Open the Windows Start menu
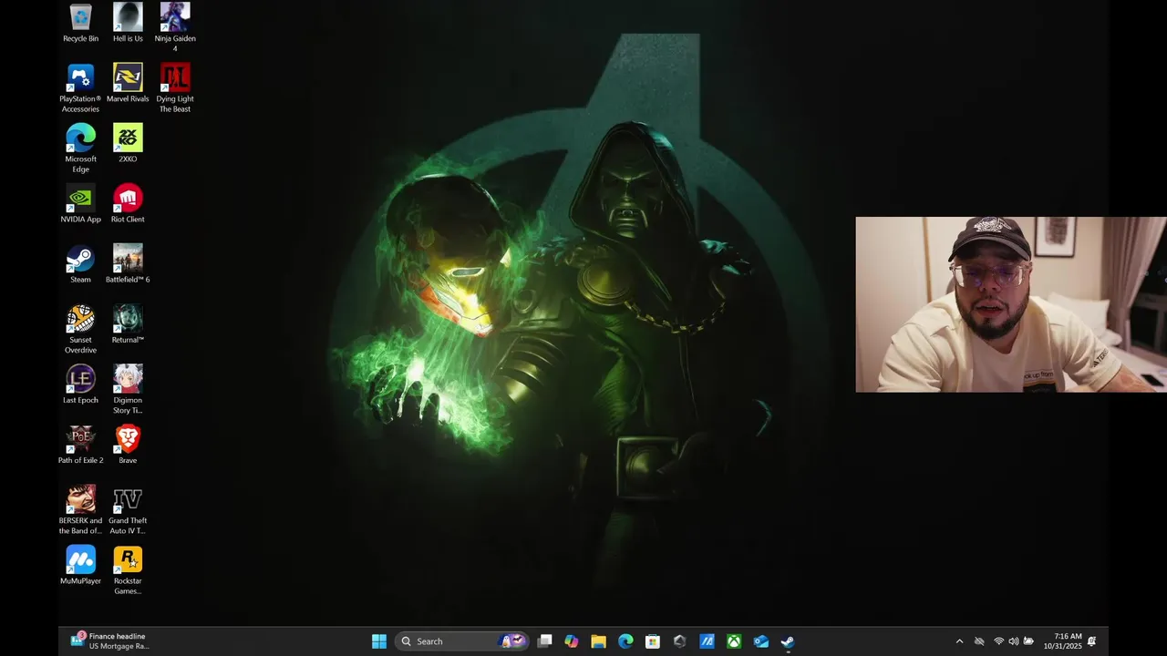Screen dimensions: 1167x656 coord(379,641)
